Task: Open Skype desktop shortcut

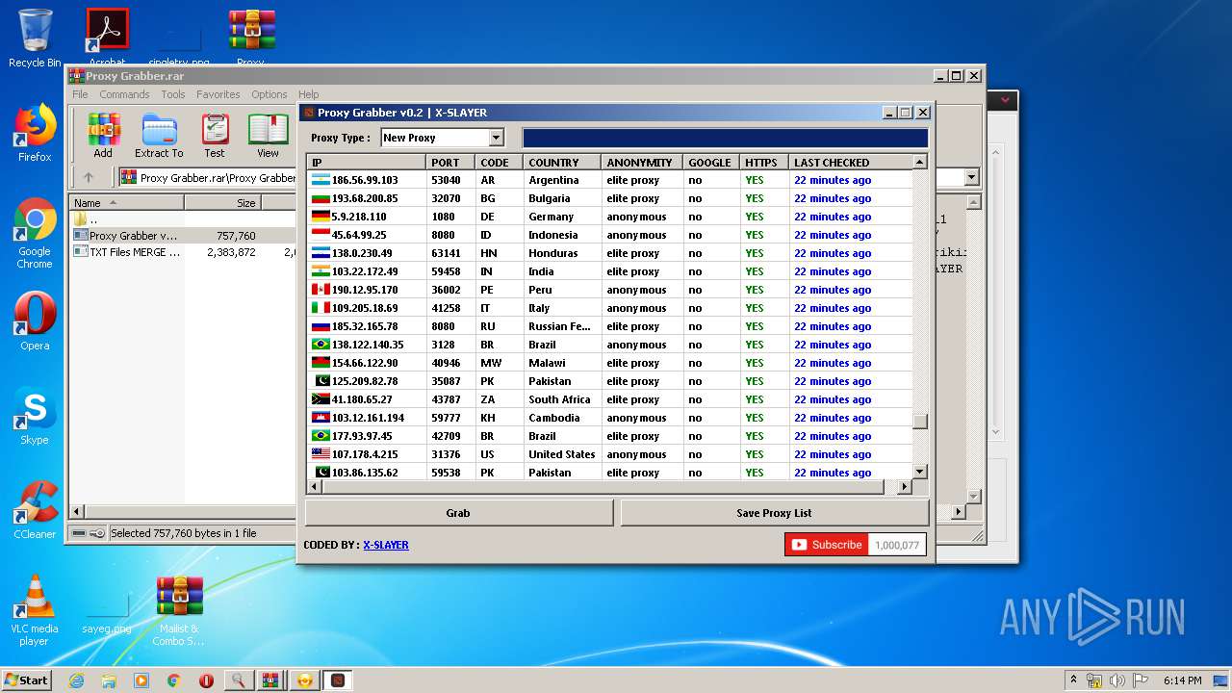Action: point(35,416)
